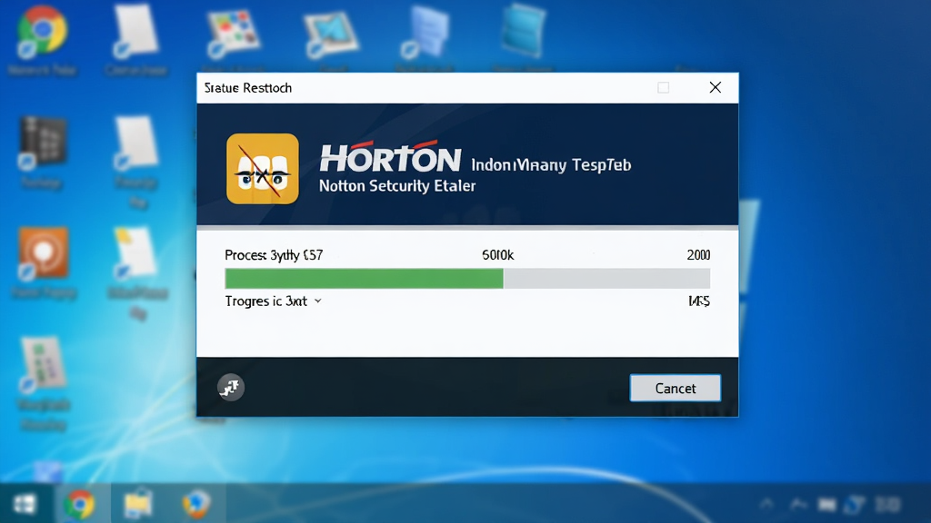Image resolution: width=931 pixels, height=523 pixels.
Task: Click the HORTON brand title
Action: click(390, 157)
